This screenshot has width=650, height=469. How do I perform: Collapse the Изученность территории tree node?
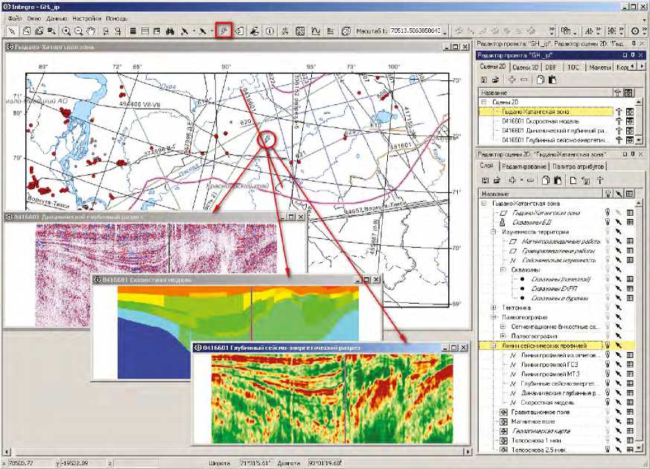(492, 232)
